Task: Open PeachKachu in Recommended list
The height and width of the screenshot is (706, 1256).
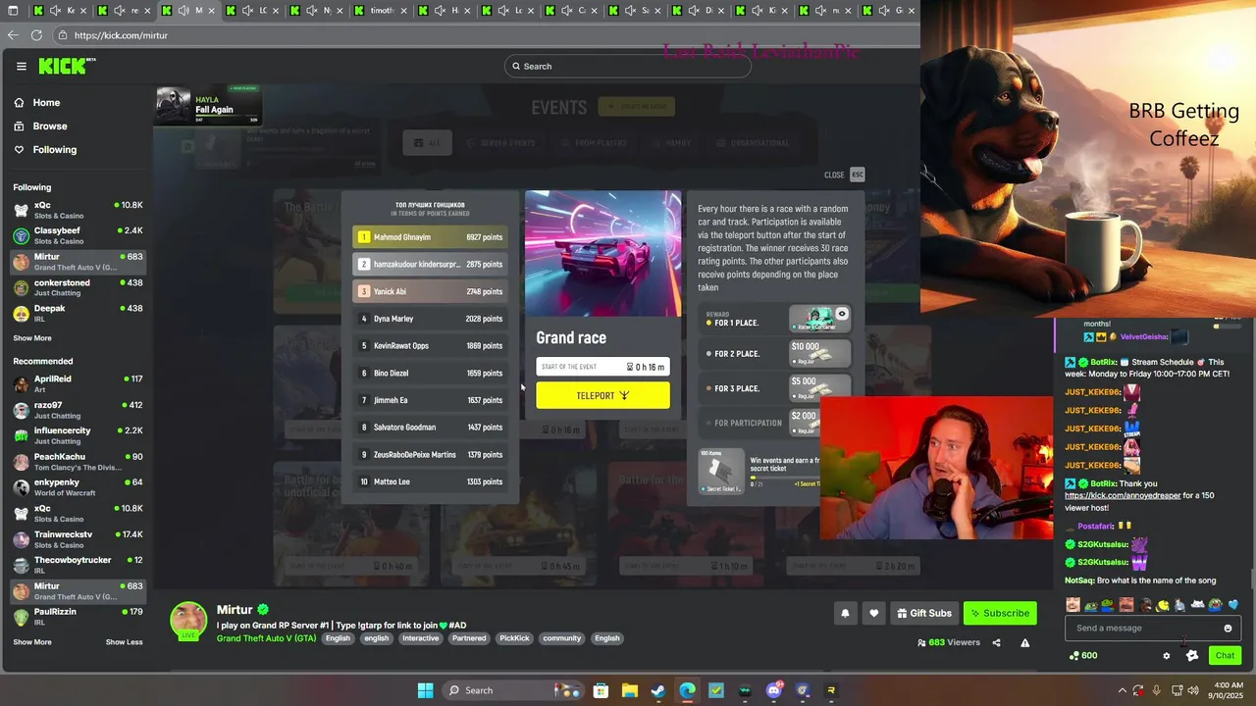Action: (x=77, y=461)
